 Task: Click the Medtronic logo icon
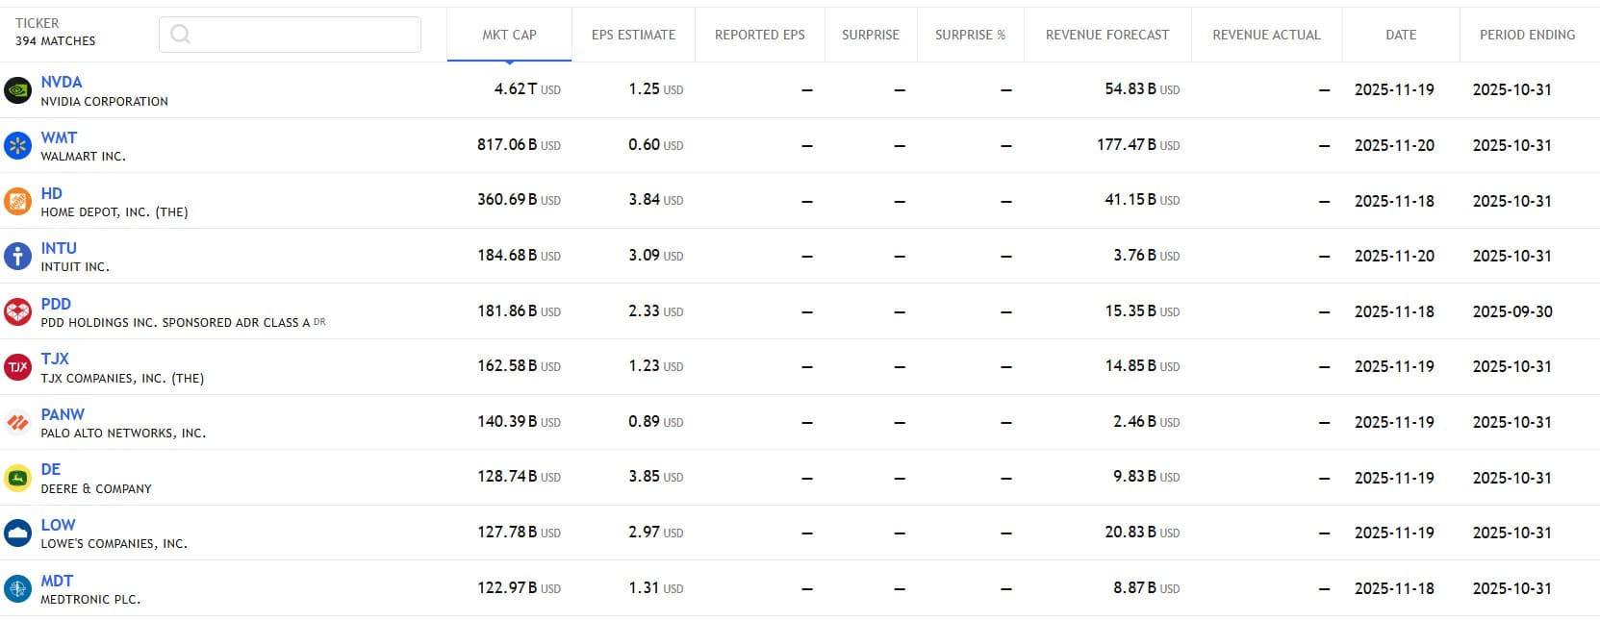pyautogui.click(x=17, y=588)
